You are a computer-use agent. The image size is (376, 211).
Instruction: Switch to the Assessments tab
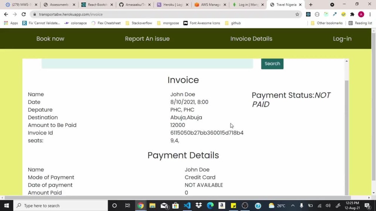click(59, 4)
